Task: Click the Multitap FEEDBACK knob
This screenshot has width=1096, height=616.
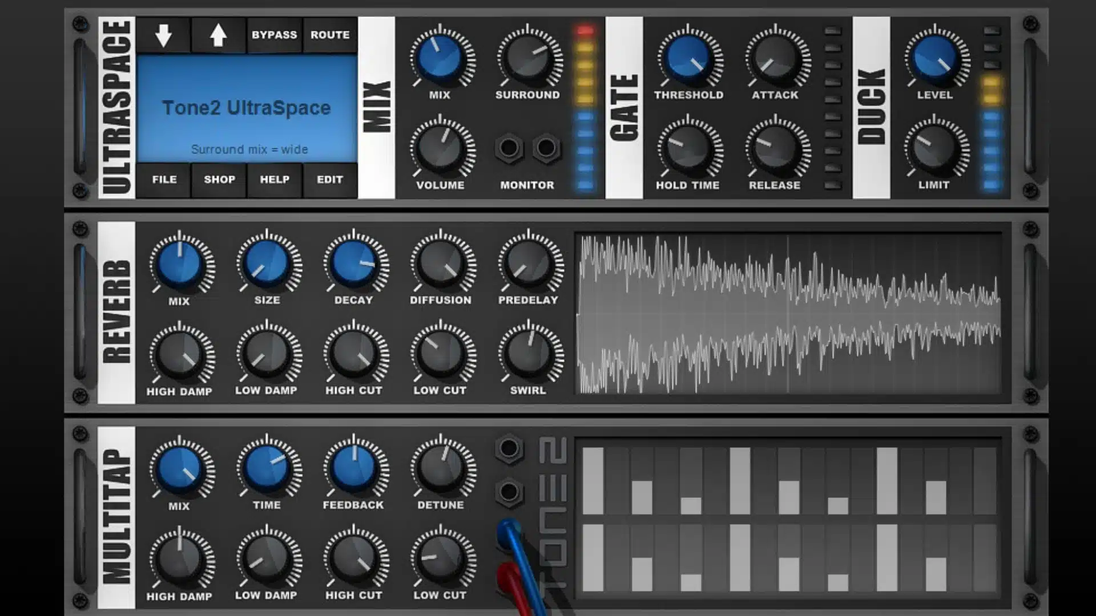Action: pos(354,468)
